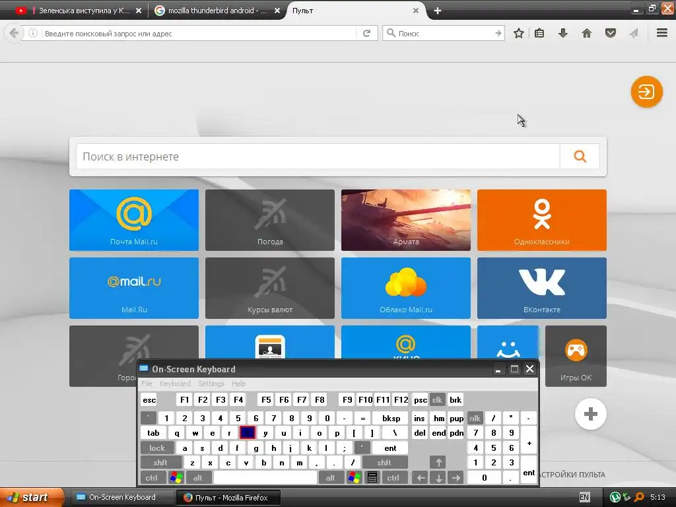Click the Поиск toolbar search field
Screen dimensions: 676x507
(x=444, y=33)
